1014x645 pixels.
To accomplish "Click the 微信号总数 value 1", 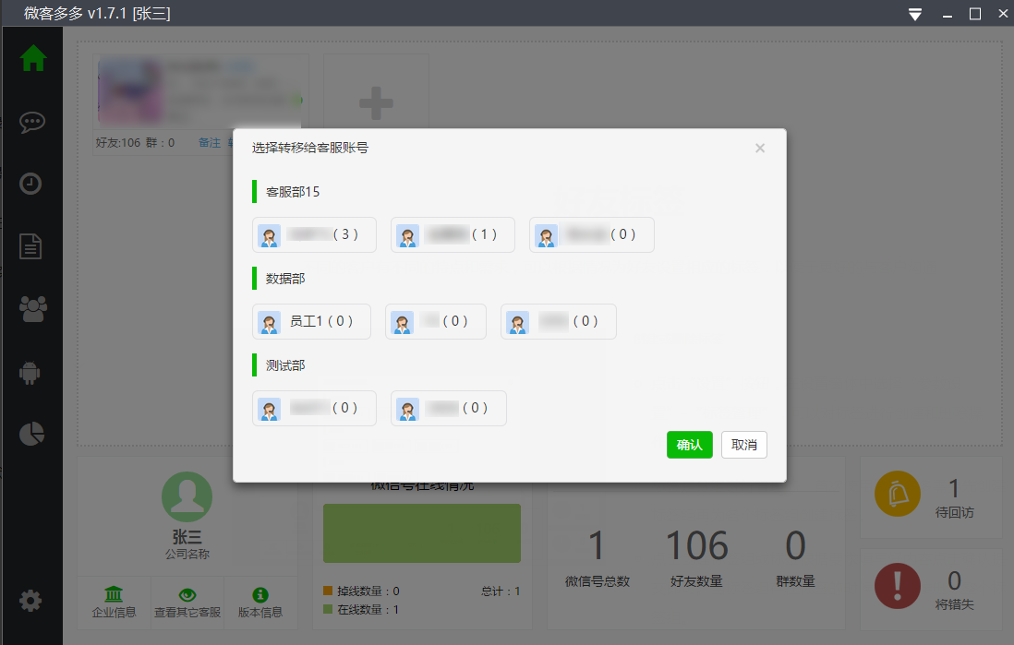I will click(x=597, y=545).
